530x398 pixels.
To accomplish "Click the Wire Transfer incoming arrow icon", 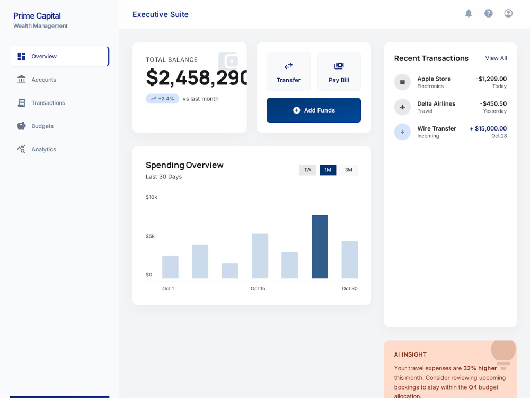I will pyautogui.click(x=402, y=132).
